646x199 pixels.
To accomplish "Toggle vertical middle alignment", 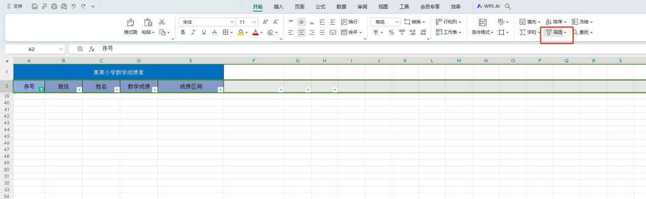I will pyautogui.click(x=301, y=22).
